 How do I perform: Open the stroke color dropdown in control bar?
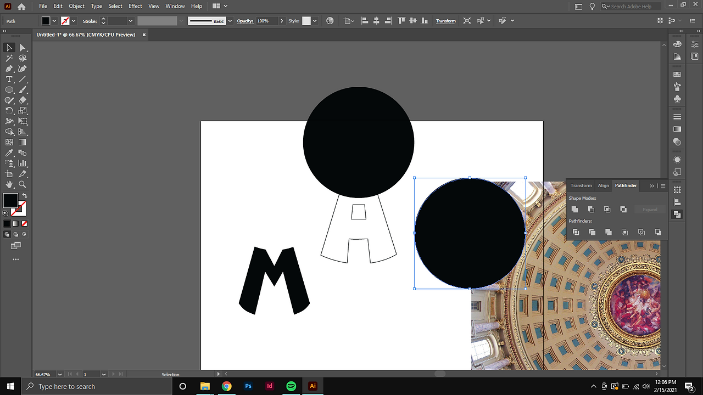pos(74,21)
